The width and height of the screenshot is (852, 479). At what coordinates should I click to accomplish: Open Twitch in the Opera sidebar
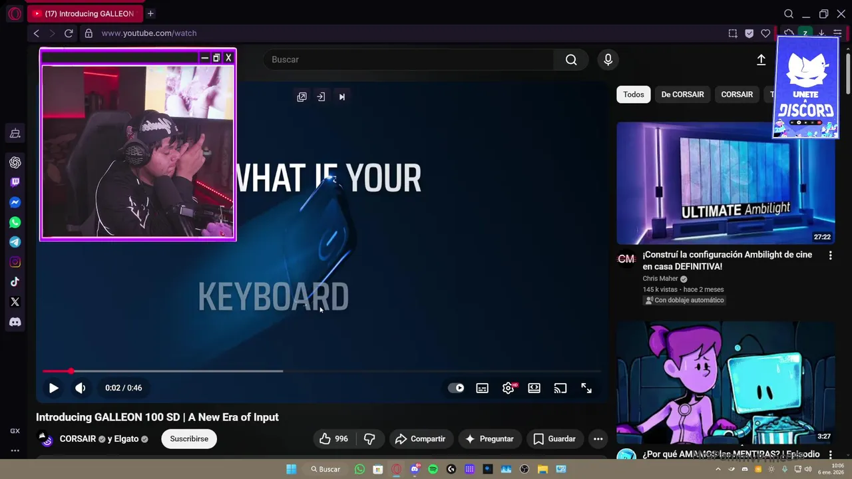pos(15,182)
